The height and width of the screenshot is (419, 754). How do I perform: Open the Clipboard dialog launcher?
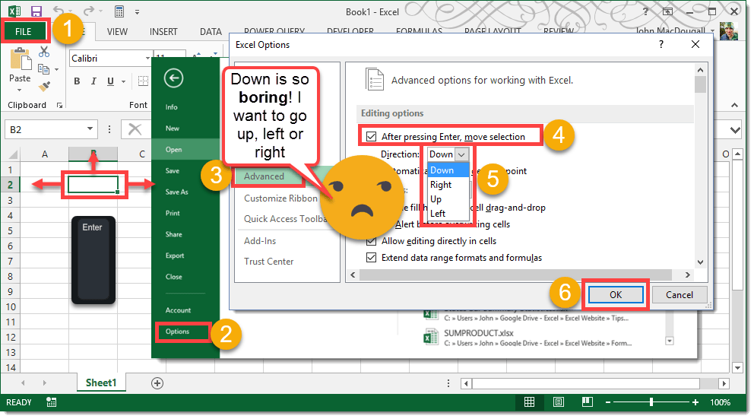tap(59, 106)
